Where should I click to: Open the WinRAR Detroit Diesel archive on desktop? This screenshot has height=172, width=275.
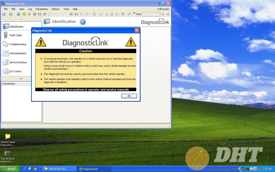click(8, 153)
